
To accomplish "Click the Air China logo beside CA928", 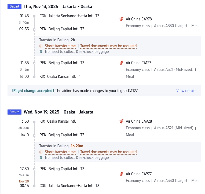I will click(x=122, y=121).
